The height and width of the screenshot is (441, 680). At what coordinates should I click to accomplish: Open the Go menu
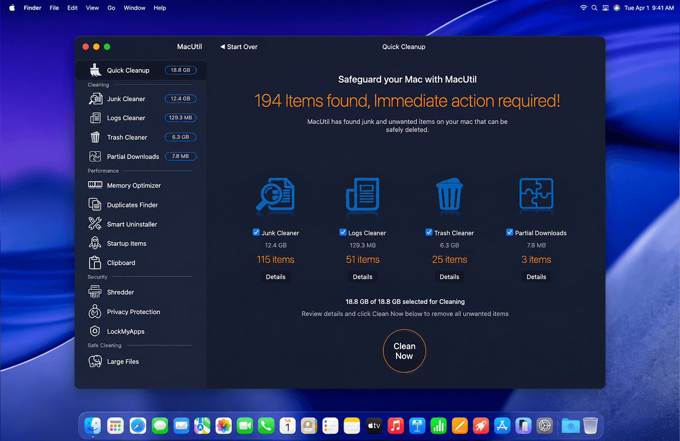click(111, 8)
